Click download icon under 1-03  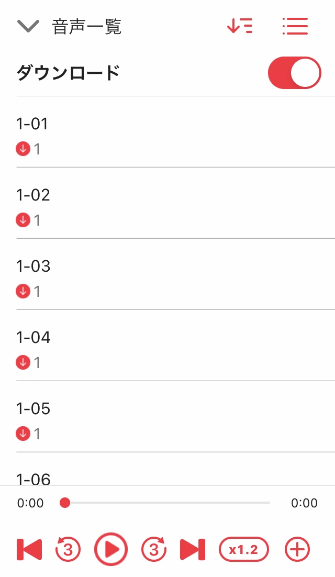23,291
